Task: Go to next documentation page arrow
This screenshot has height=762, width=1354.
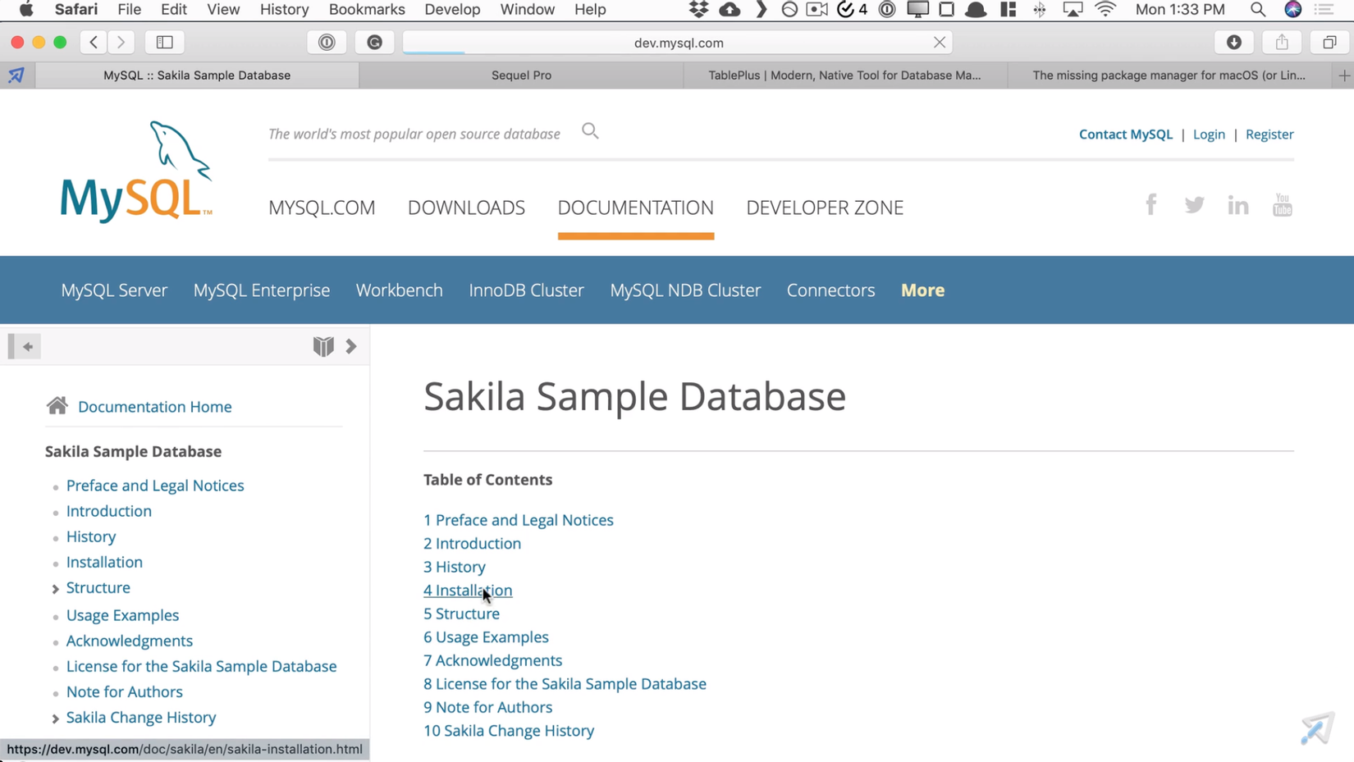Action: [x=351, y=346]
